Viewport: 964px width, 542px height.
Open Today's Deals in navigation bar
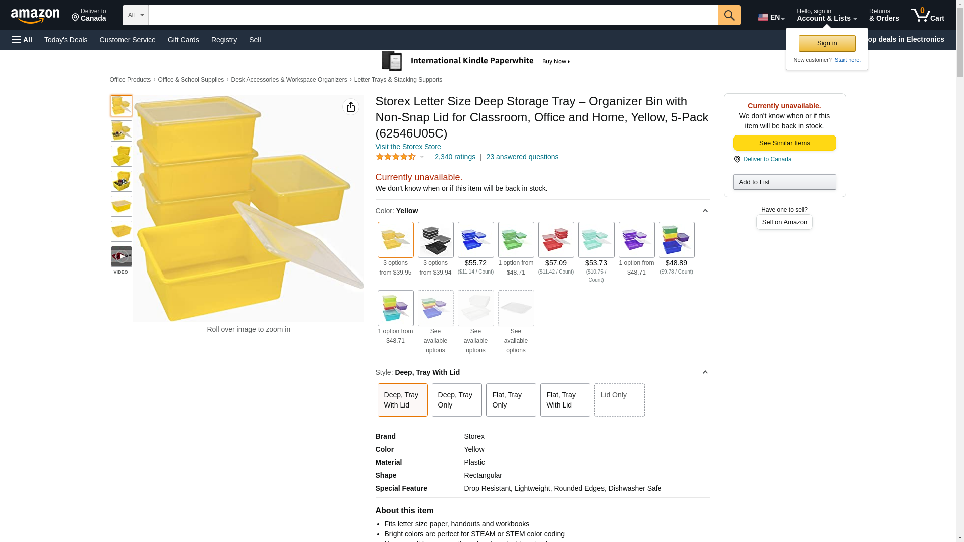pos(66,40)
